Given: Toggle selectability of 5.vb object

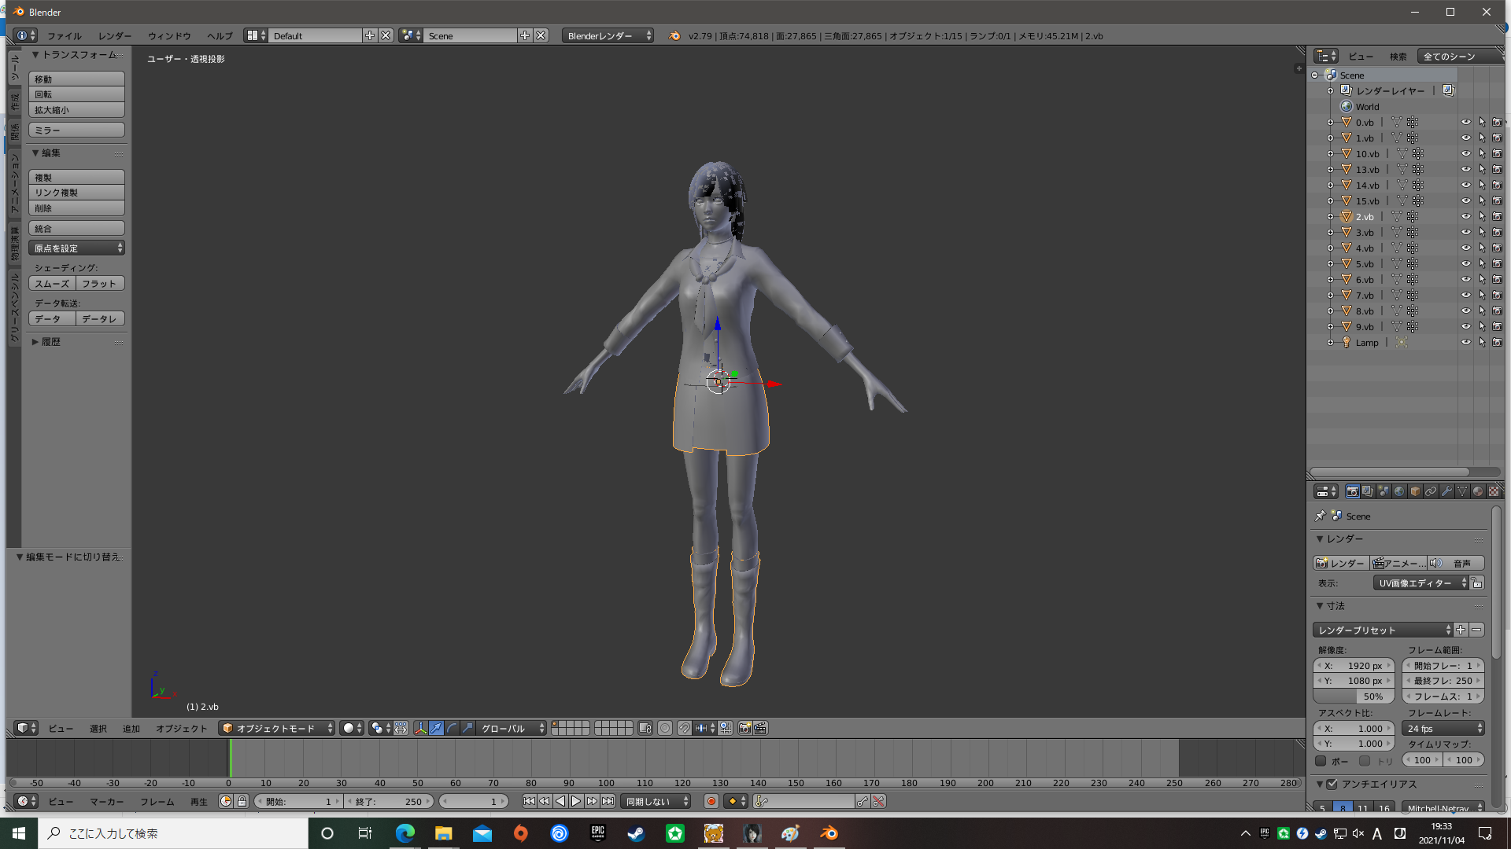Looking at the screenshot, I should tap(1482, 263).
